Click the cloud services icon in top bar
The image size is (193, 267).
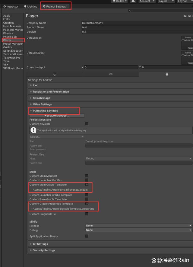(133, 1)
